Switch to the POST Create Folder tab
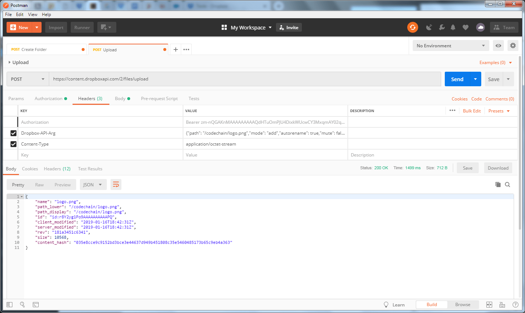525x313 pixels. click(47, 49)
